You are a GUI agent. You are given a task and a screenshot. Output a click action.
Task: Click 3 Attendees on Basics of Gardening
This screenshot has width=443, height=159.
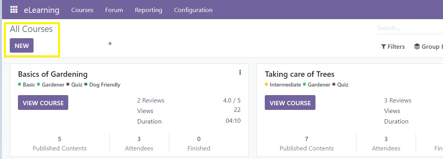[x=139, y=143]
